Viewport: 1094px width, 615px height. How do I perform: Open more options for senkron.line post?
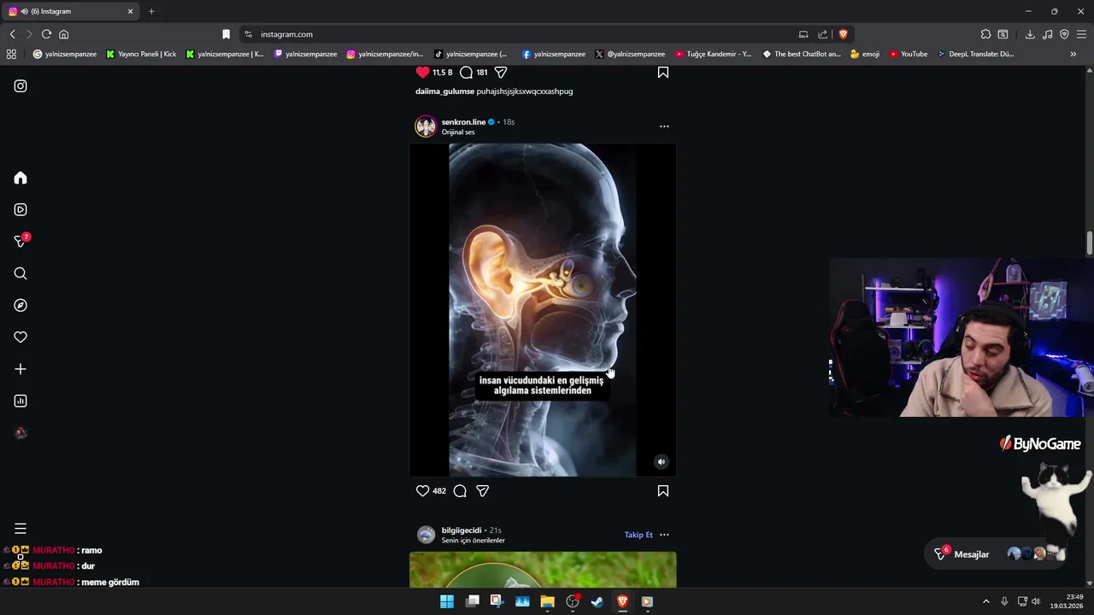664,126
